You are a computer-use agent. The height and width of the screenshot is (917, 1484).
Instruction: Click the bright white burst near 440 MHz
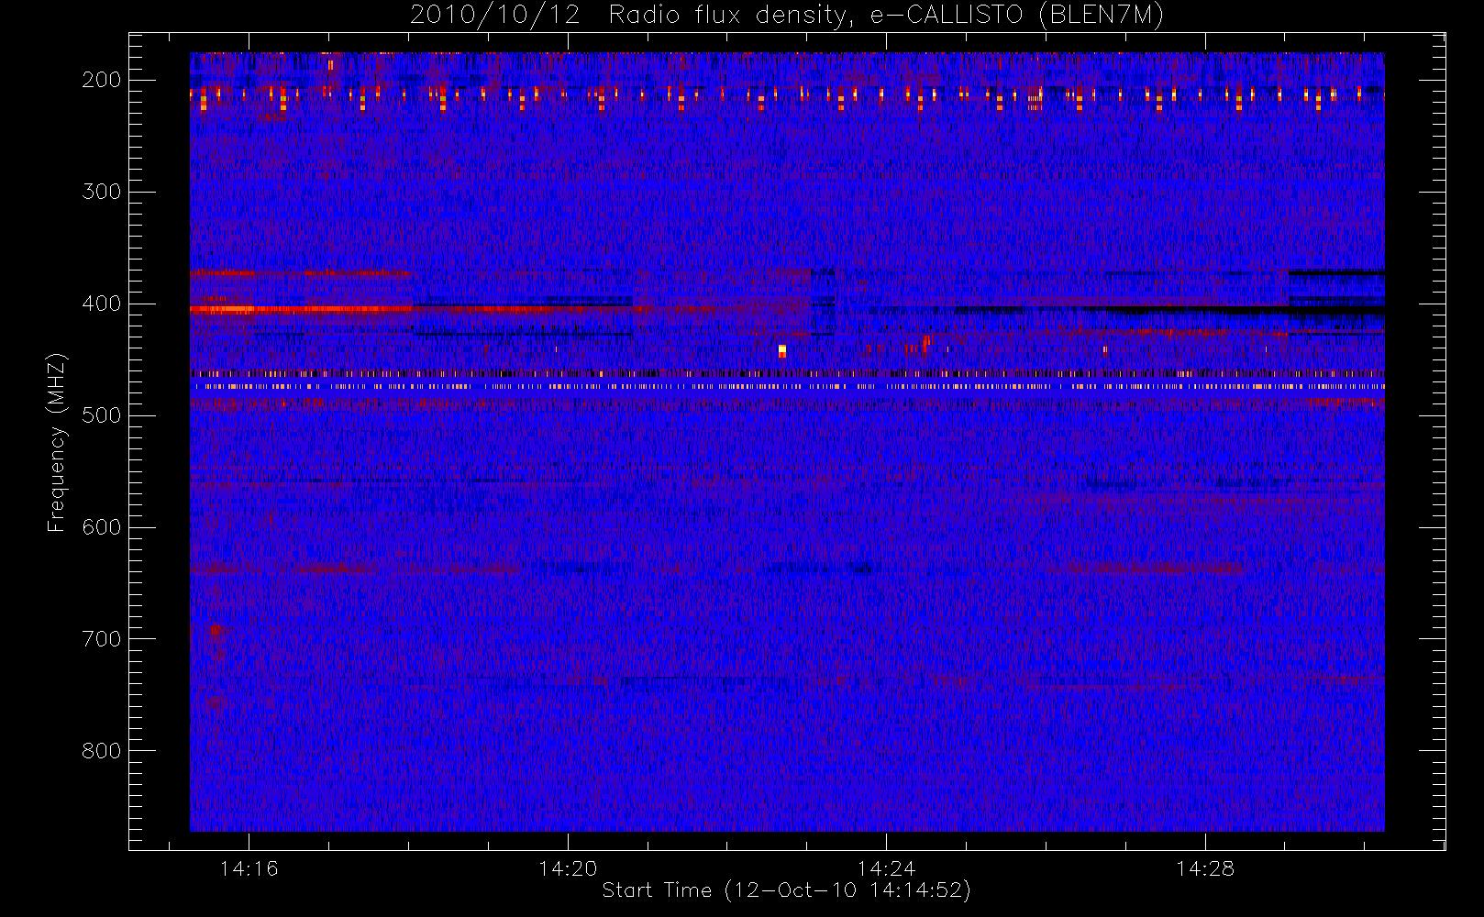tap(781, 350)
